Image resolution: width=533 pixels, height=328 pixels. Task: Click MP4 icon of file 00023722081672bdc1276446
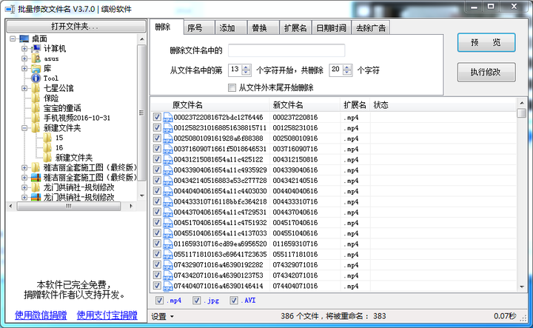(x=168, y=117)
